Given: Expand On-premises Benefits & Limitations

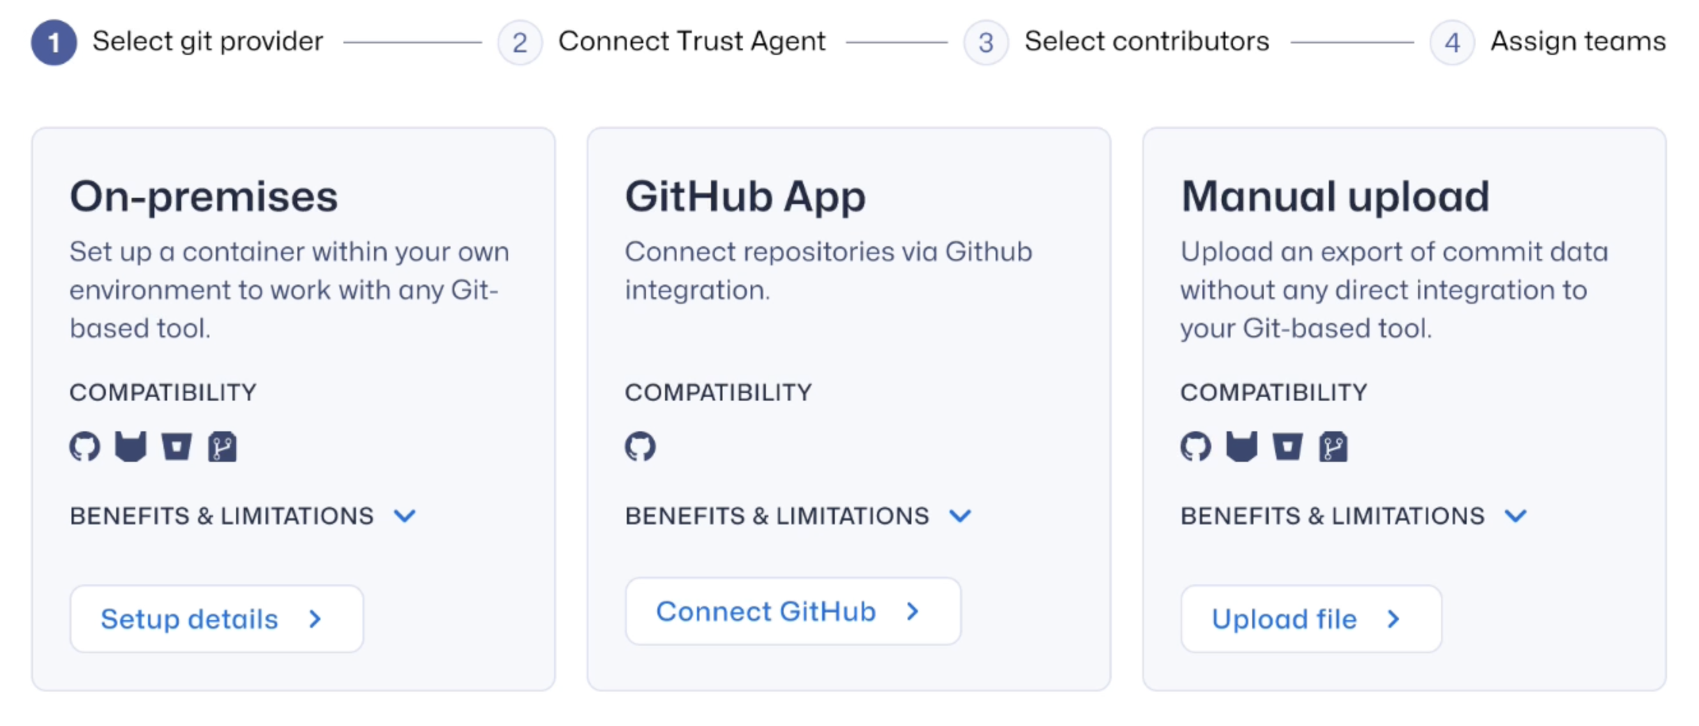Looking at the screenshot, I should 404,515.
